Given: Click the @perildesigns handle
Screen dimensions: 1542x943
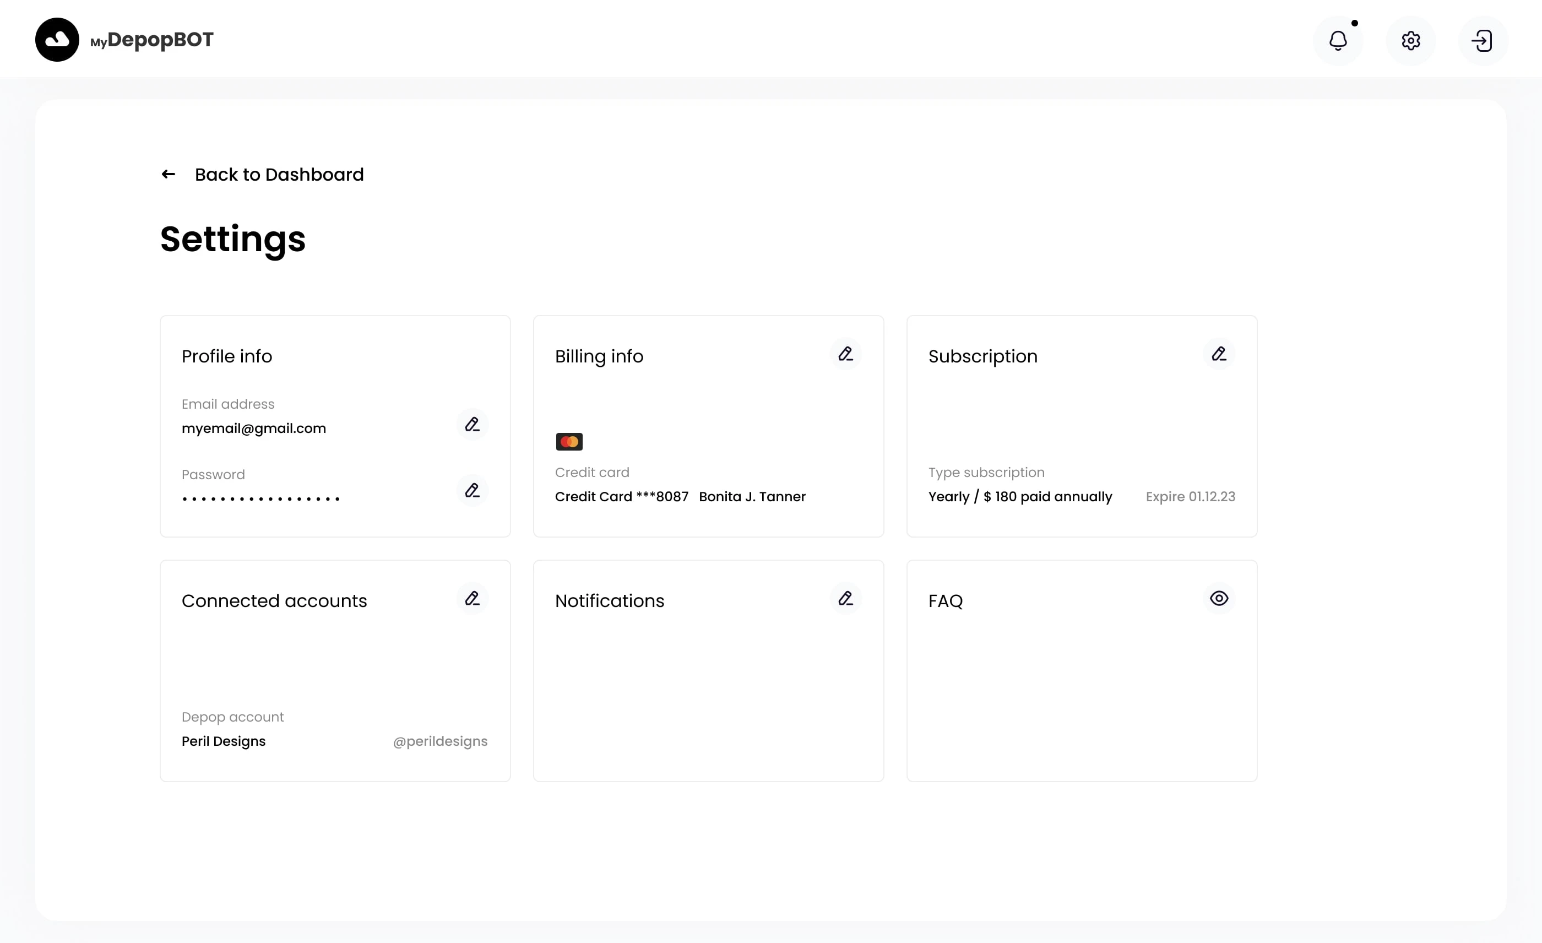Looking at the screenshot, I should (440, 741).
